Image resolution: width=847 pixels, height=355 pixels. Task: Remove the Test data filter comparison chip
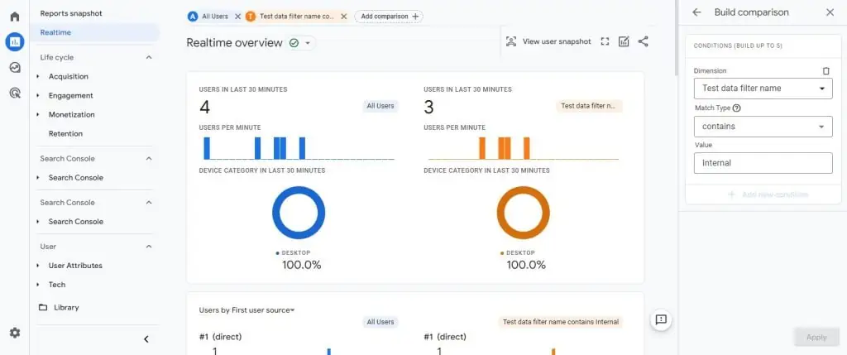coord(343,17)
